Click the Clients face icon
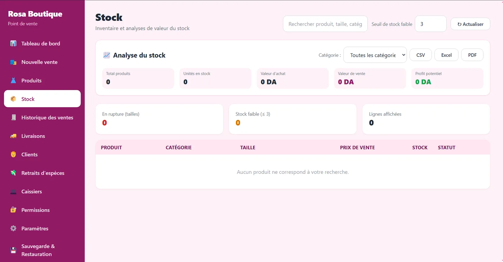This screenshot has height=262, width=503. pyautogui.click(x=13, y=155)
